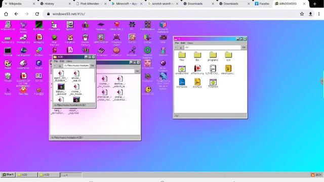The width and height of the screenshot is (324, 182).
Task: Select the tang_-_derivation file in back window
Action: coord(57,111)
